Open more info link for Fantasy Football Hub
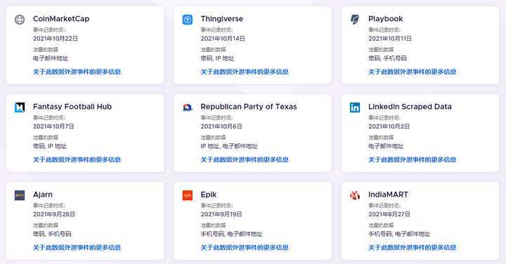The image size is (506, 264). (77, 159)
